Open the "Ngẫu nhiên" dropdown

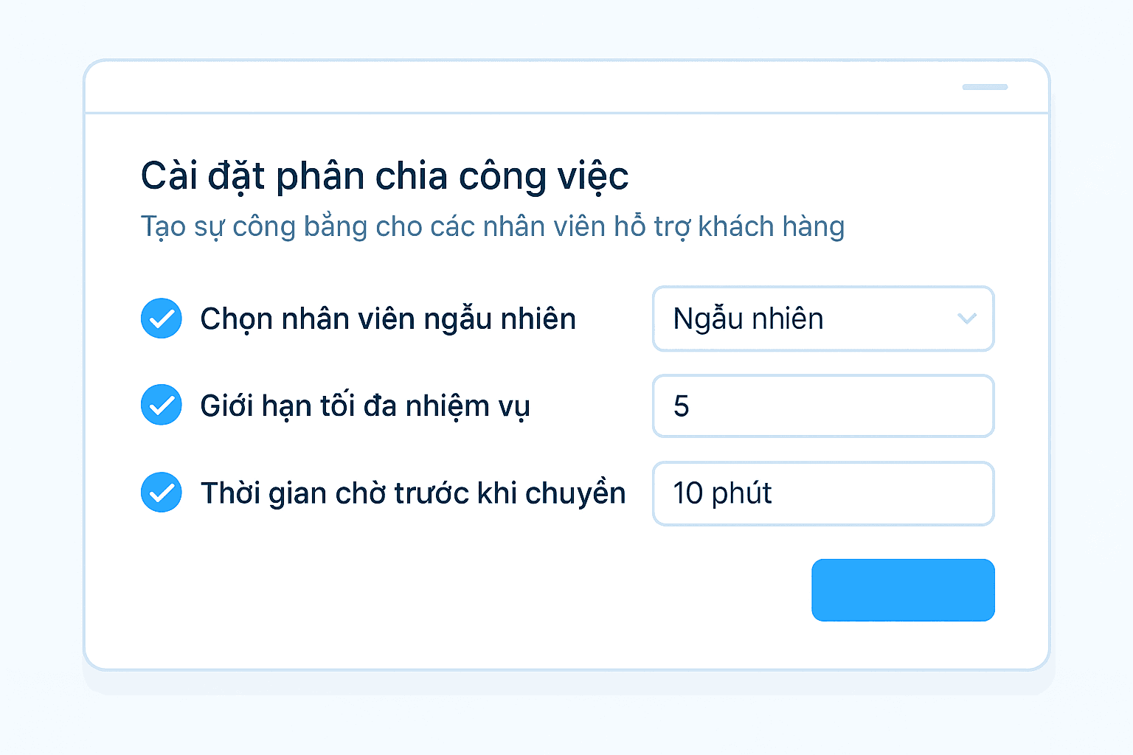[822, 319]
